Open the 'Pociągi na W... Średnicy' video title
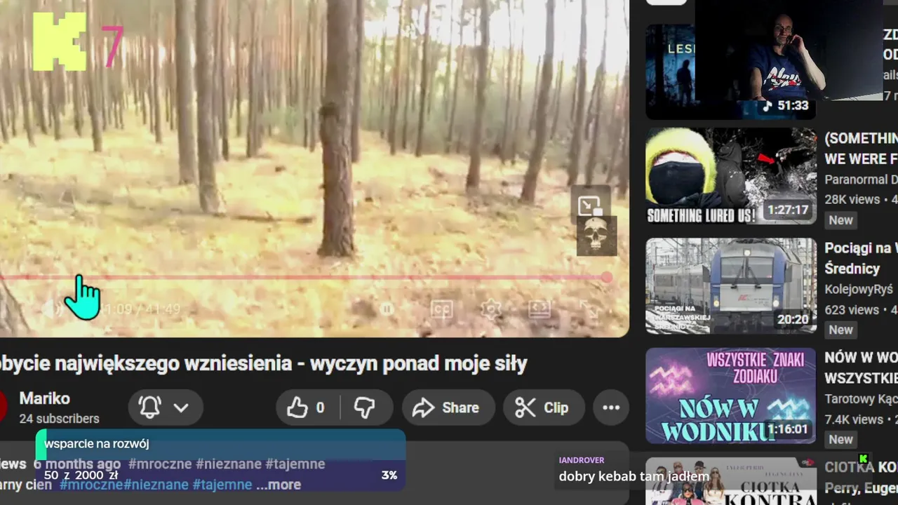898x505 pixels. (861, 258)
